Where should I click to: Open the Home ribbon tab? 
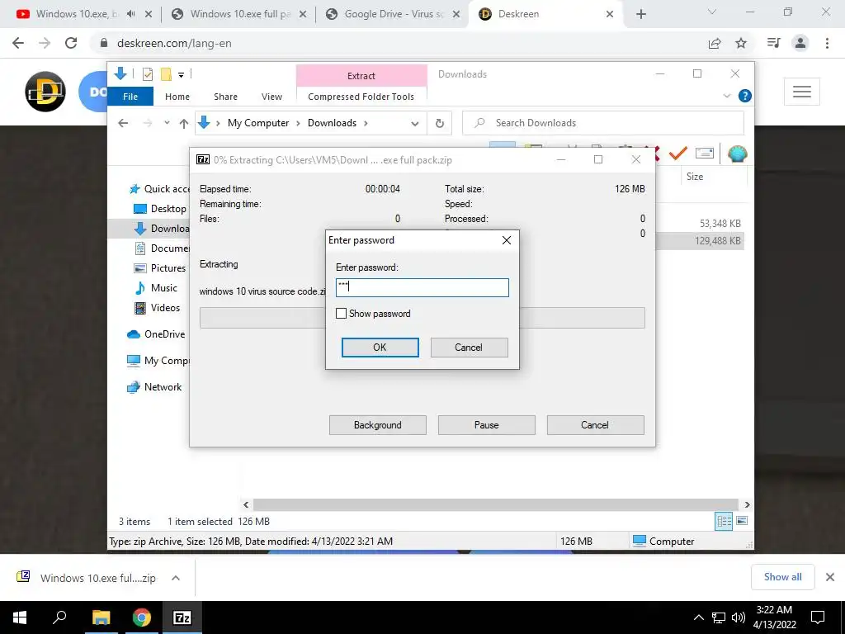click(x=177, y=97)
